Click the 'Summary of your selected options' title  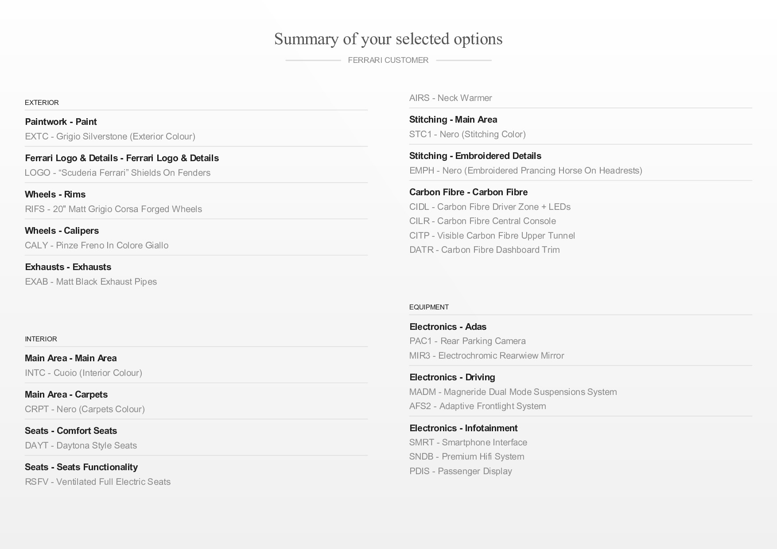click(x=388, y=39)
